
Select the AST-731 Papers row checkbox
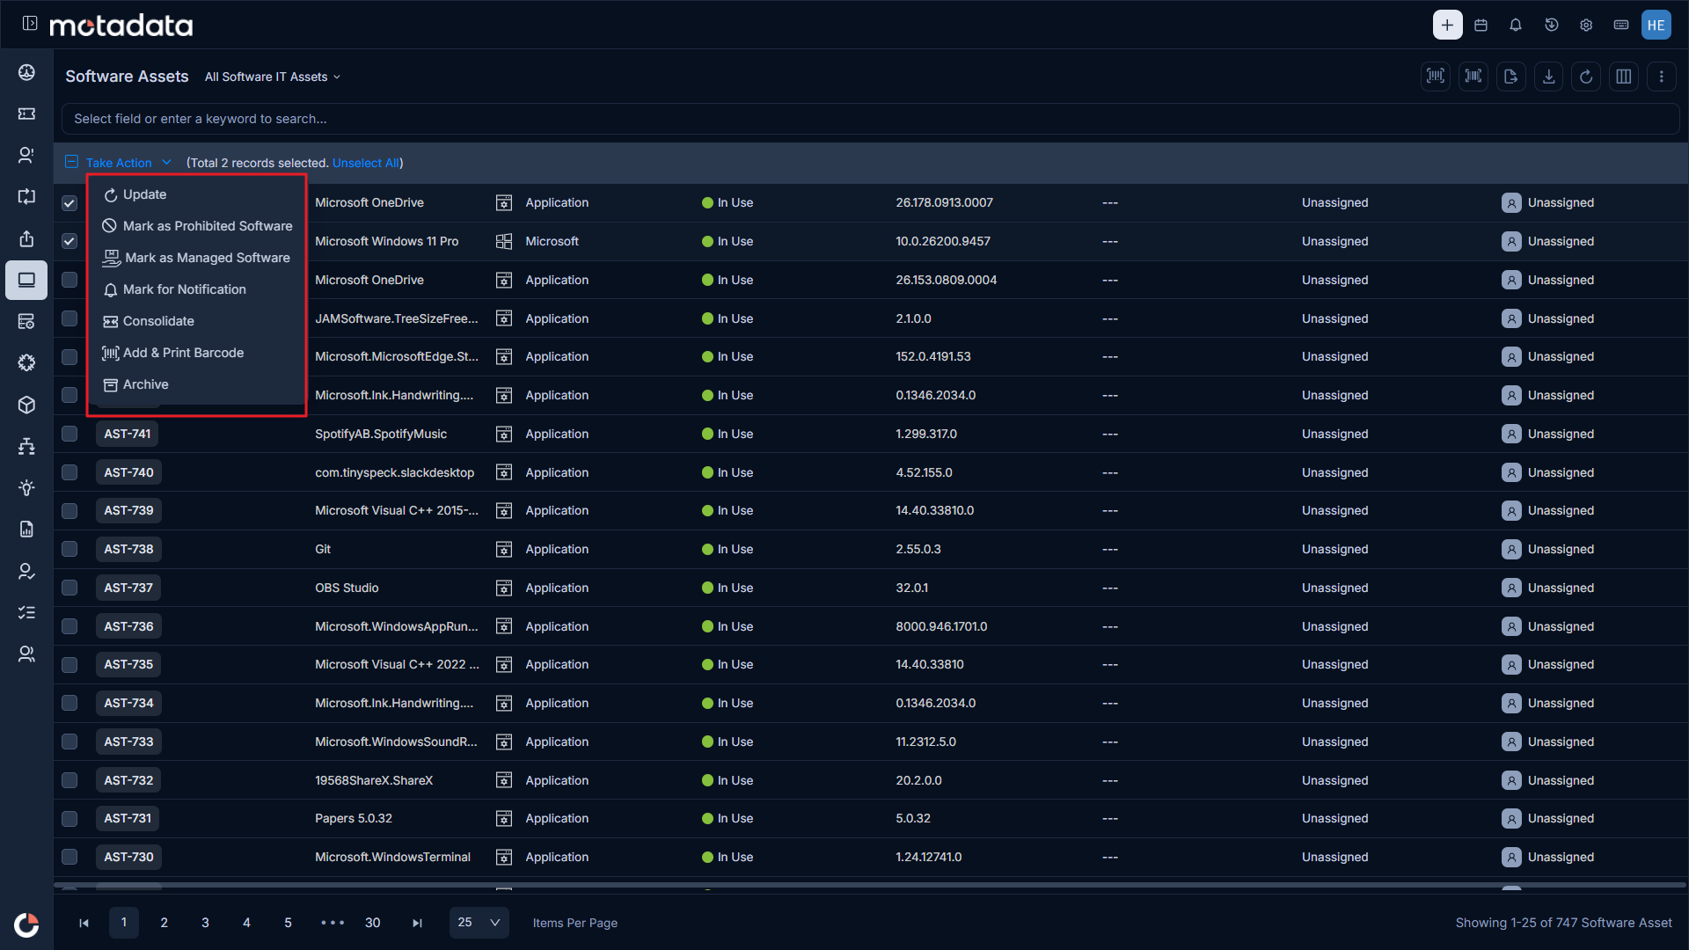69,818
